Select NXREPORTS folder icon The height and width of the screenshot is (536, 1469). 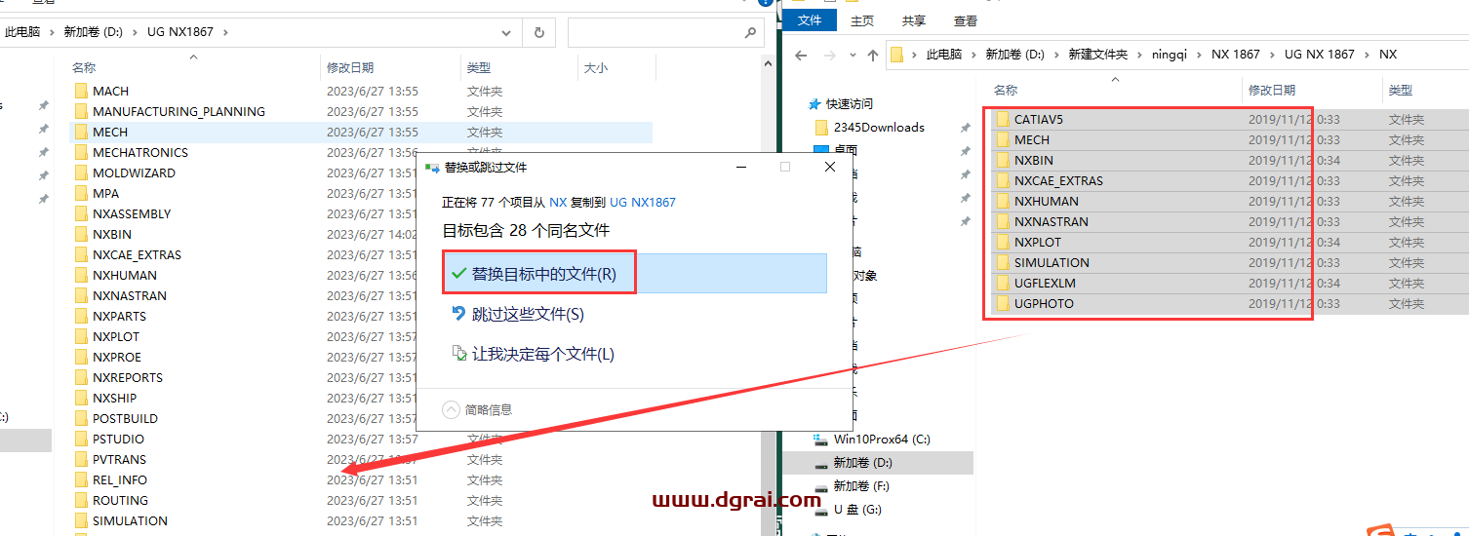point(82,377)
